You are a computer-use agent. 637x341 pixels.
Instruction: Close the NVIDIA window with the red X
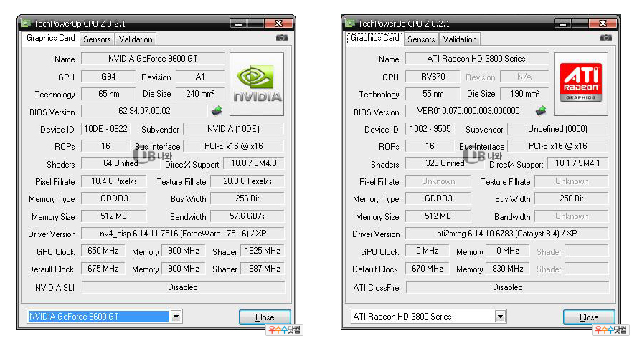tap(278, 24)
